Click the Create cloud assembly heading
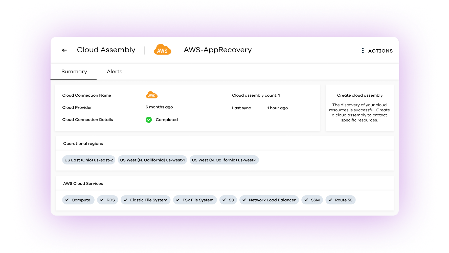Screen dimensions: 449x253 360,95
